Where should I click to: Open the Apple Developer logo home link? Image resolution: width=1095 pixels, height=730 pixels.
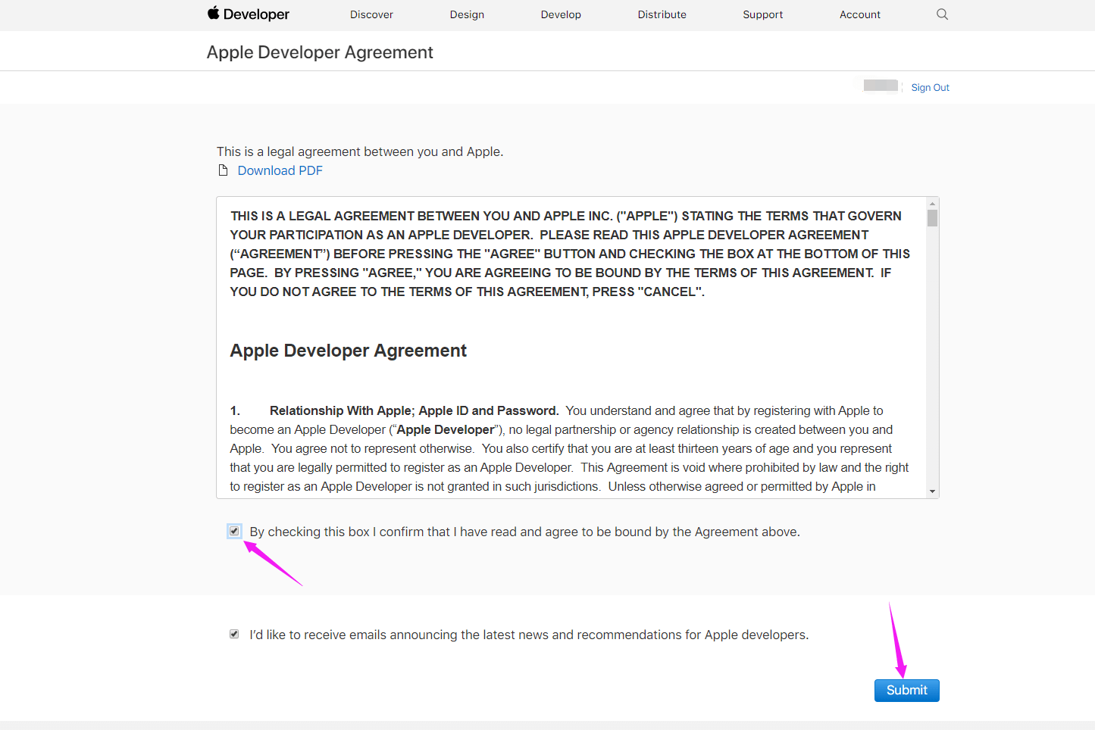click(x=249, y=14)
